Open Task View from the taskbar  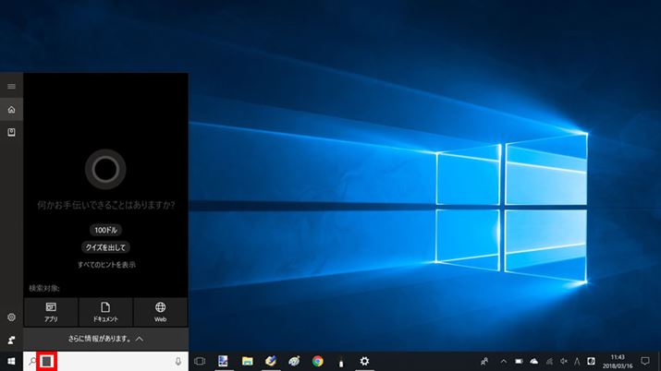[199, 362]
